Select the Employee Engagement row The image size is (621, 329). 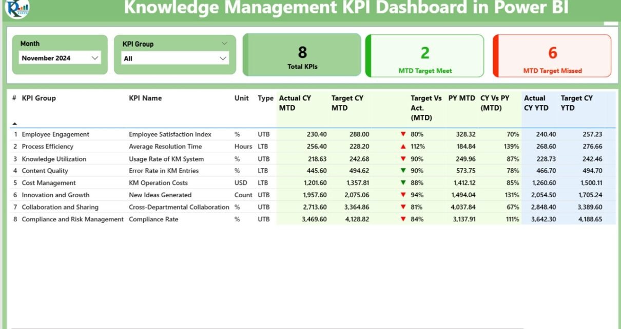click(313, 134)
